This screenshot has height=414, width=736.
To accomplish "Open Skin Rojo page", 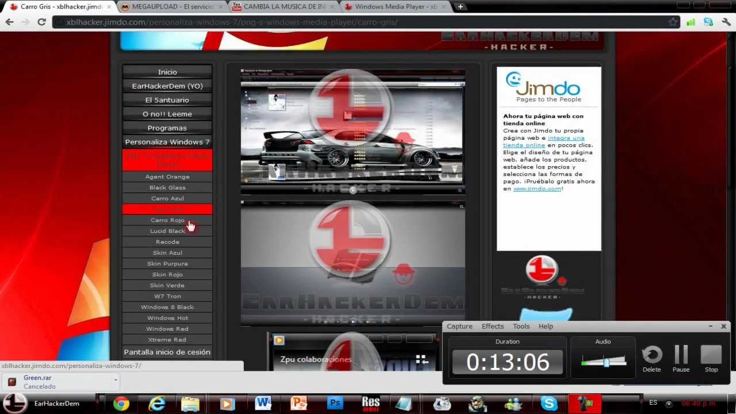I will (167, 274).
